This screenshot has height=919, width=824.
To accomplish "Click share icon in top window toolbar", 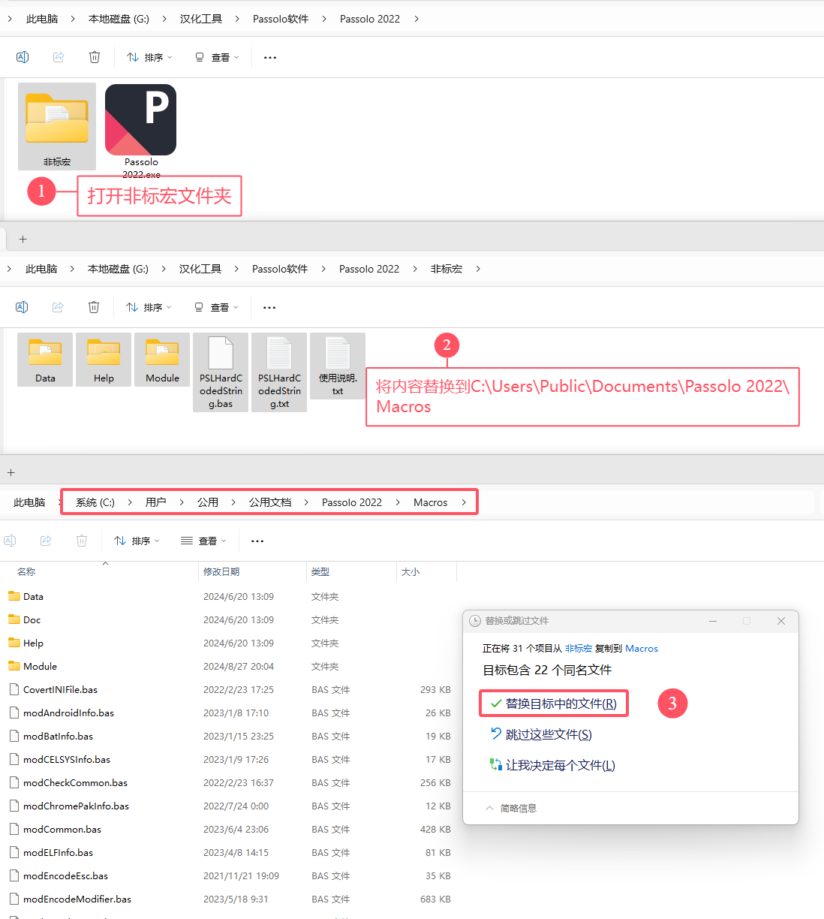I will click(59, 57).
